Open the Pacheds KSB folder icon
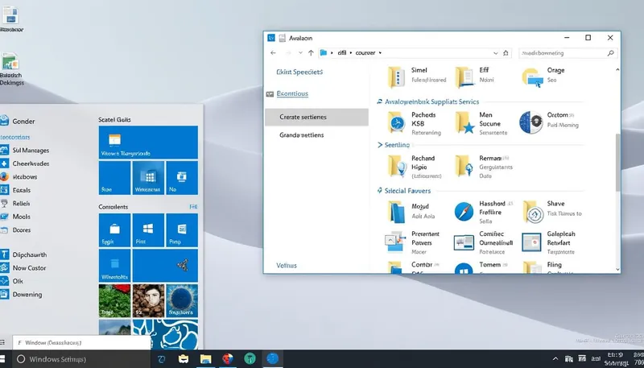 coord(395,122)
